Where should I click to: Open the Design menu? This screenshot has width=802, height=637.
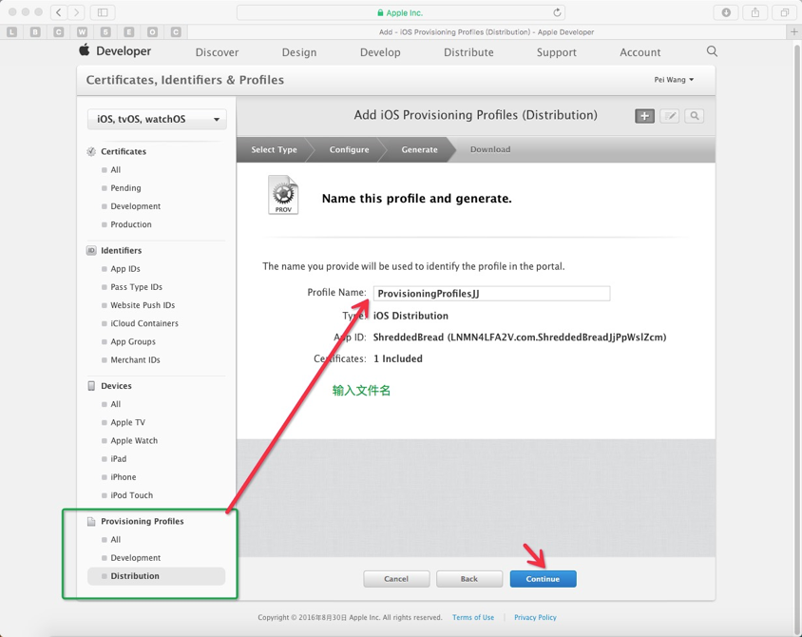point(299,52)
